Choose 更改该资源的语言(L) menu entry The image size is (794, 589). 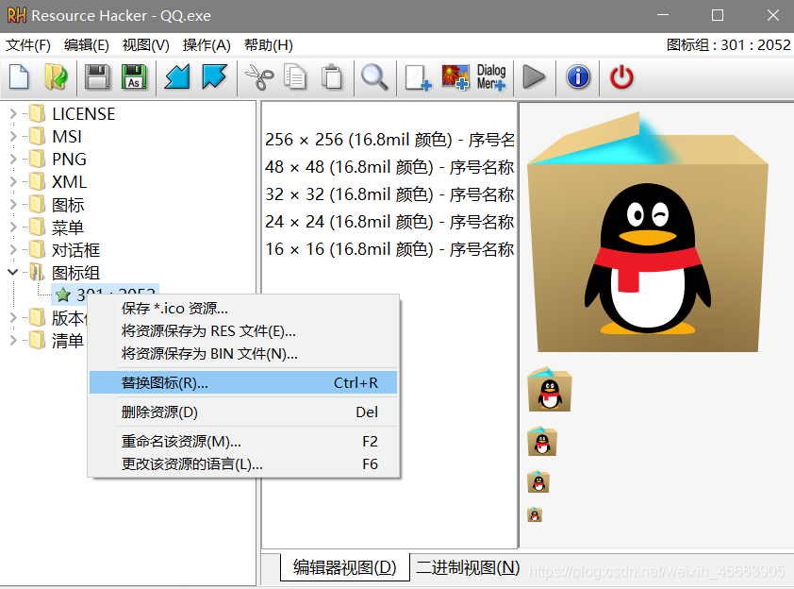243,463
